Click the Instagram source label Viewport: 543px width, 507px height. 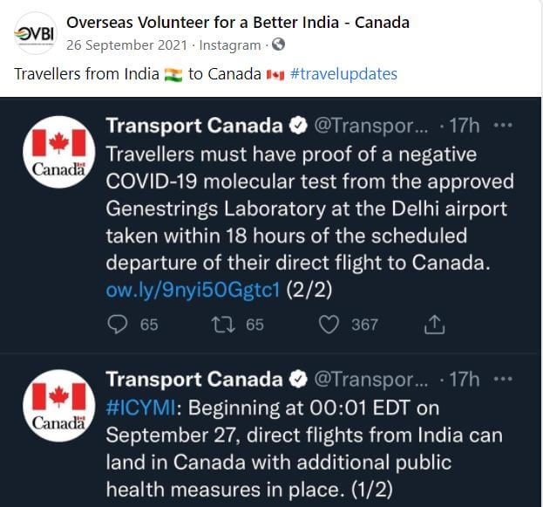pos(230,45)
